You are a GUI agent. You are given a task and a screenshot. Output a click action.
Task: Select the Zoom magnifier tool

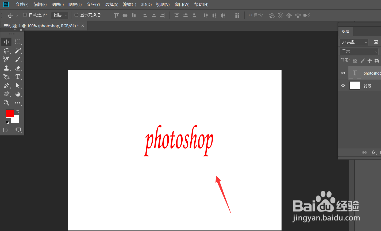6,103
